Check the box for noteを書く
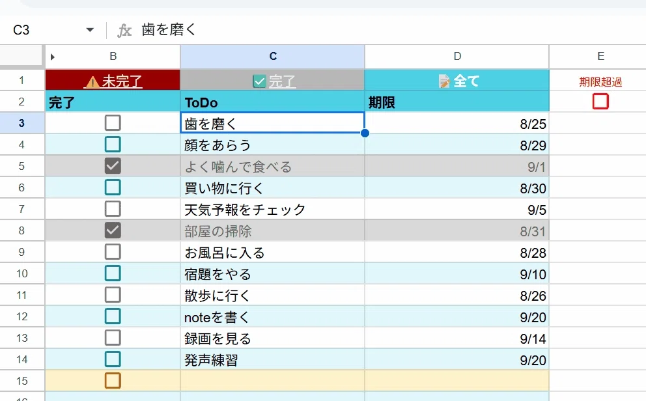The height and width of the screenshot is (401, 646). tap(113, 316)
